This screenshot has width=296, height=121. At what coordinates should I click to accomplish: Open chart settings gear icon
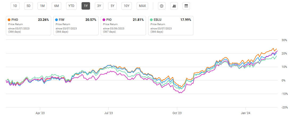tap(161, 6)
